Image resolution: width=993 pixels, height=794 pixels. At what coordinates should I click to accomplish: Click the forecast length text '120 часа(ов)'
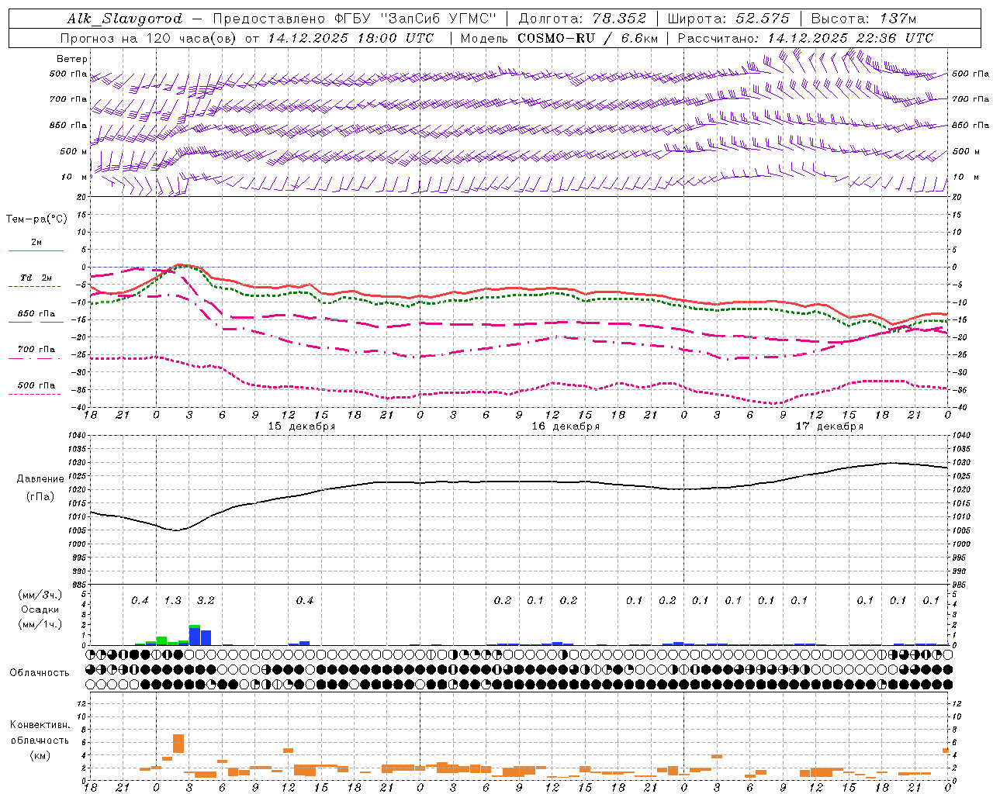(190, 38)
